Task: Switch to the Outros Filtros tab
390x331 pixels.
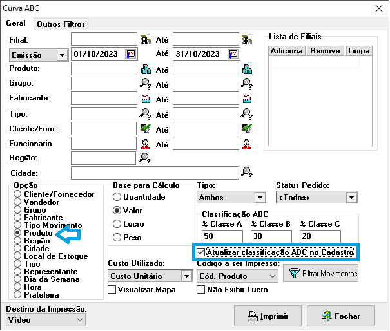Action: [61, 24]
